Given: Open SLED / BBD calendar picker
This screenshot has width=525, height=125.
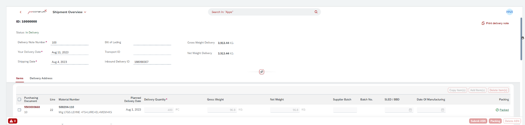Looking at the screenshot, I should coord(410,110).
